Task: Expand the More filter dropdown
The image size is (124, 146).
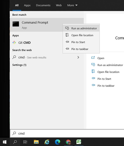Action: [x=72, y=5]
